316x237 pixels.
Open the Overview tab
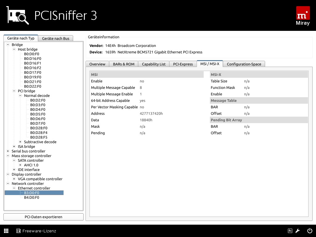(x=97, y=64)
